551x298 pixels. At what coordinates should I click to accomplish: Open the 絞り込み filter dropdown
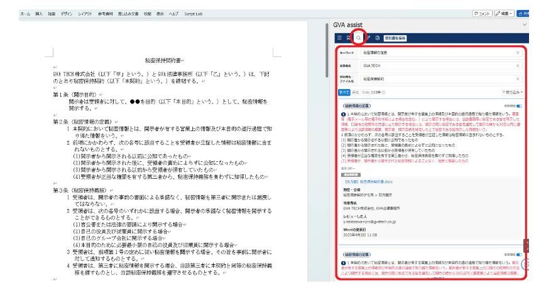click(512, 92)
